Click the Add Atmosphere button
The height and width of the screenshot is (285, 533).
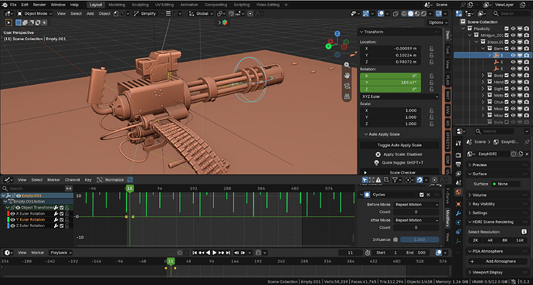[x=497, y=261]
